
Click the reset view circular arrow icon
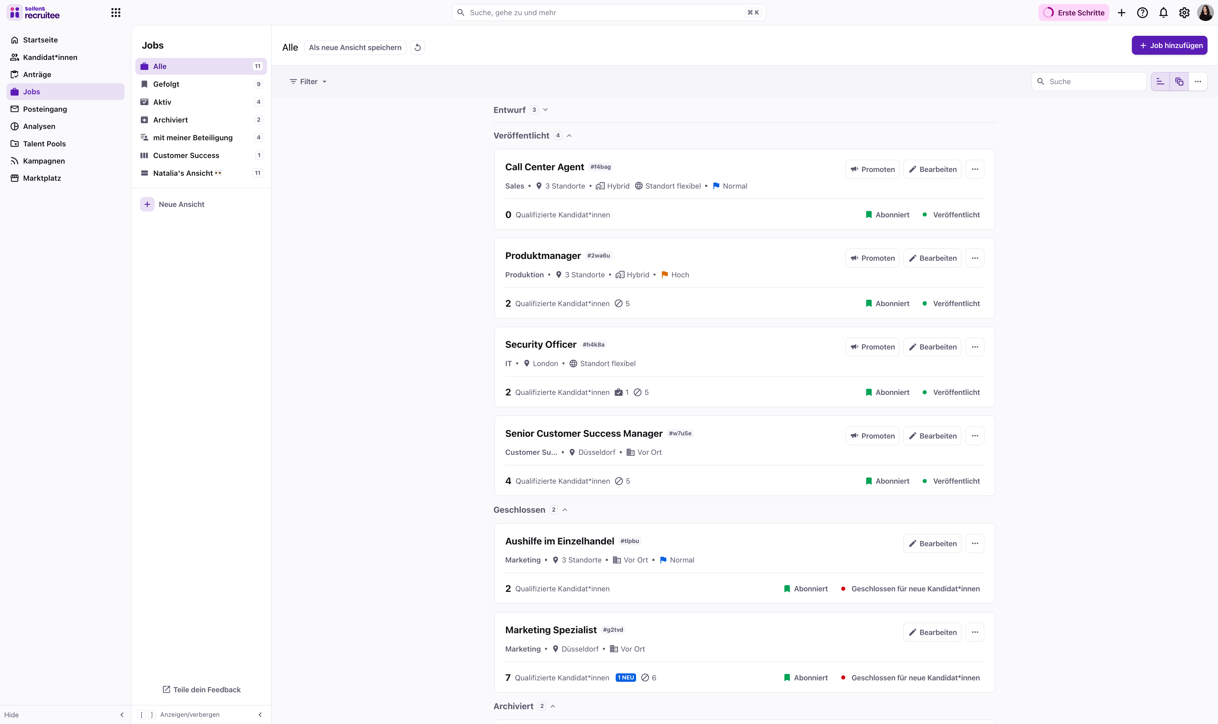point(418,47)
